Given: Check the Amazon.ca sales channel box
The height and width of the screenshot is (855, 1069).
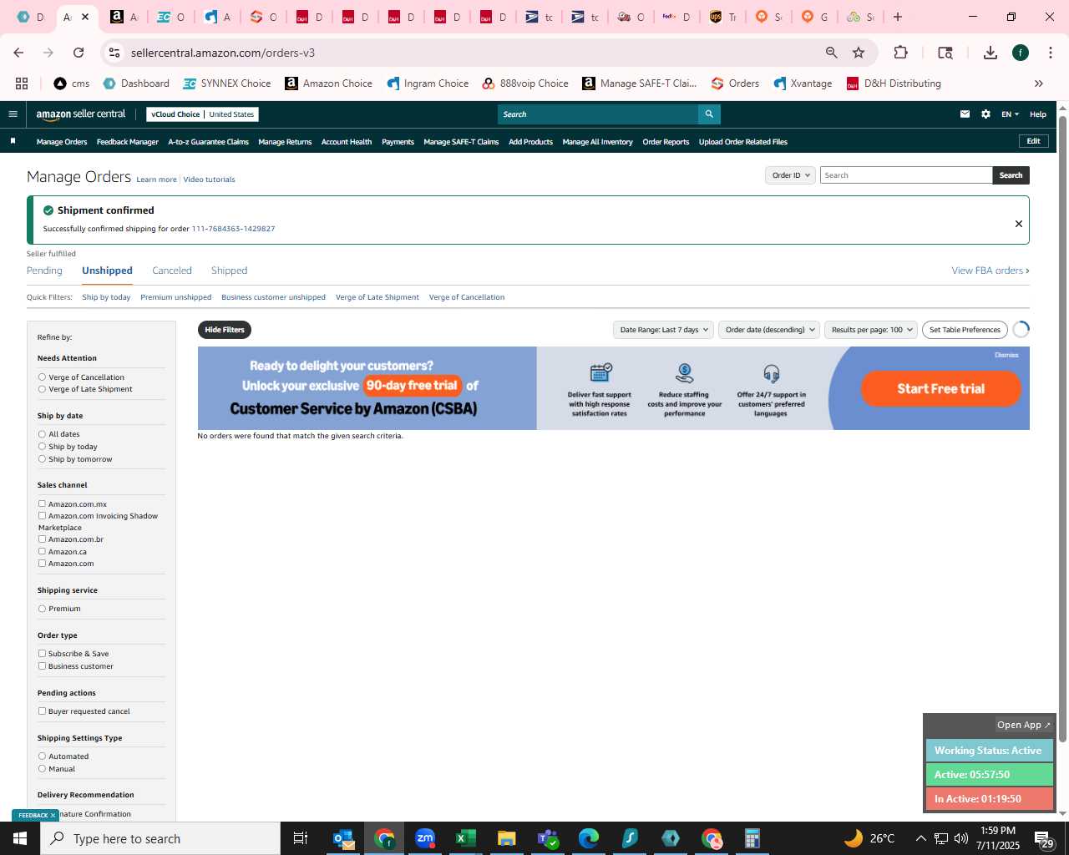Looking at the screenshot, I should (x=42, y=551).
